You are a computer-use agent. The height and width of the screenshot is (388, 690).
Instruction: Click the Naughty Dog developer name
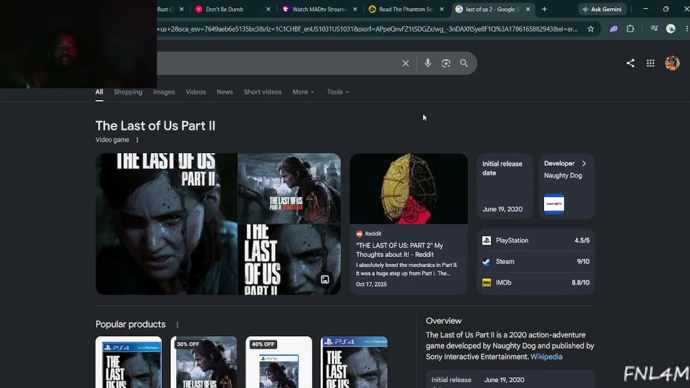point(563,175)
